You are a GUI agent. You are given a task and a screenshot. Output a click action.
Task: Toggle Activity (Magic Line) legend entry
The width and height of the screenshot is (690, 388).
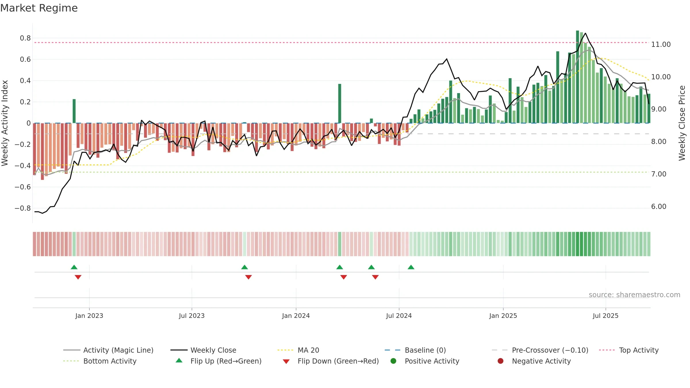pos(108,350)
